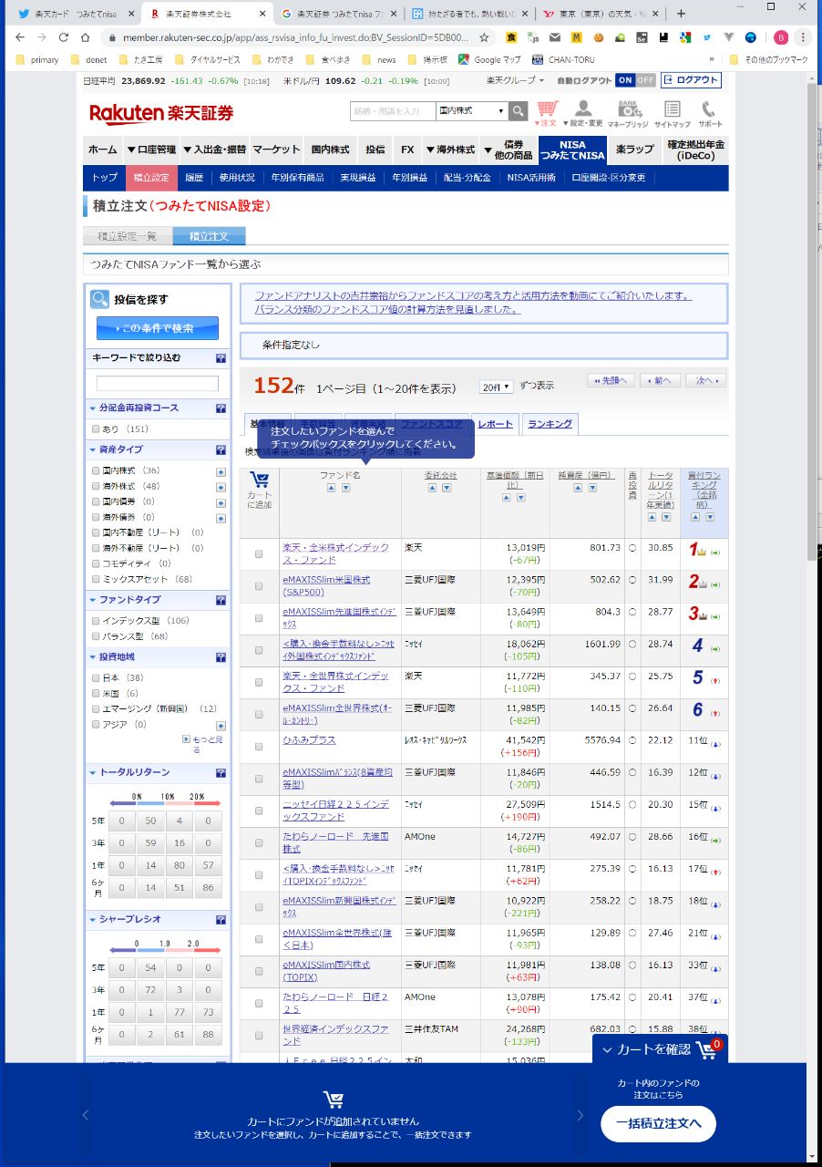Screen dimensions: 822x1167
Task: Collapse the 投資地域 filter section
Action: click(92, 657)
